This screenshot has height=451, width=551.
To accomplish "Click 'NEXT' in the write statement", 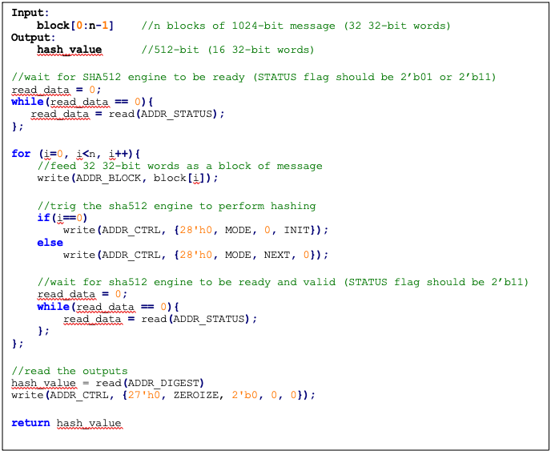I will 277,255.
